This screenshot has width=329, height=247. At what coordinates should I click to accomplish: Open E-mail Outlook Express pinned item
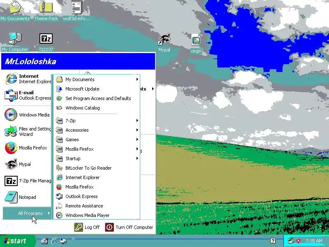[28, 95]
